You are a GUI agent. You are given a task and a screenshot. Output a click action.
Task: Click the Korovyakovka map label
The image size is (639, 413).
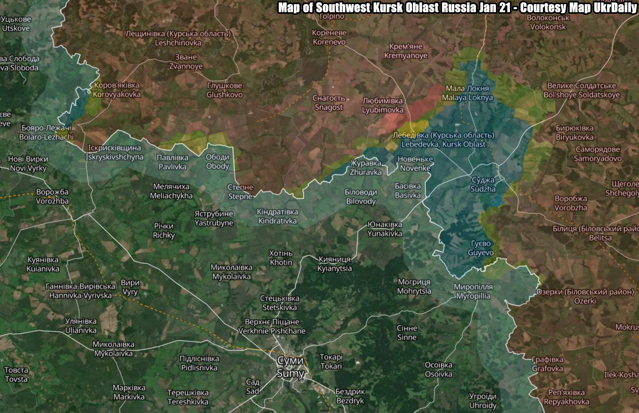click(117, 90)
